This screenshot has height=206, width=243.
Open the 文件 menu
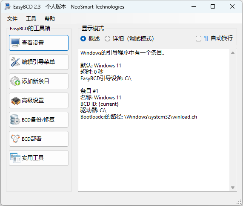(12, 19)
